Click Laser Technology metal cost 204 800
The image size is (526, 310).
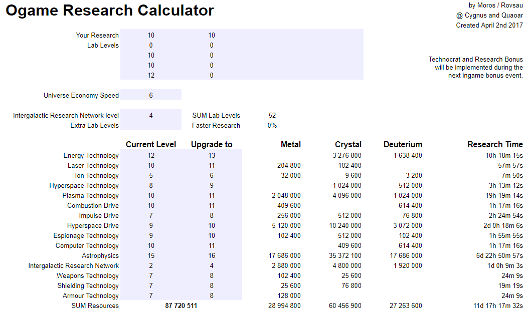coord(289,166)
